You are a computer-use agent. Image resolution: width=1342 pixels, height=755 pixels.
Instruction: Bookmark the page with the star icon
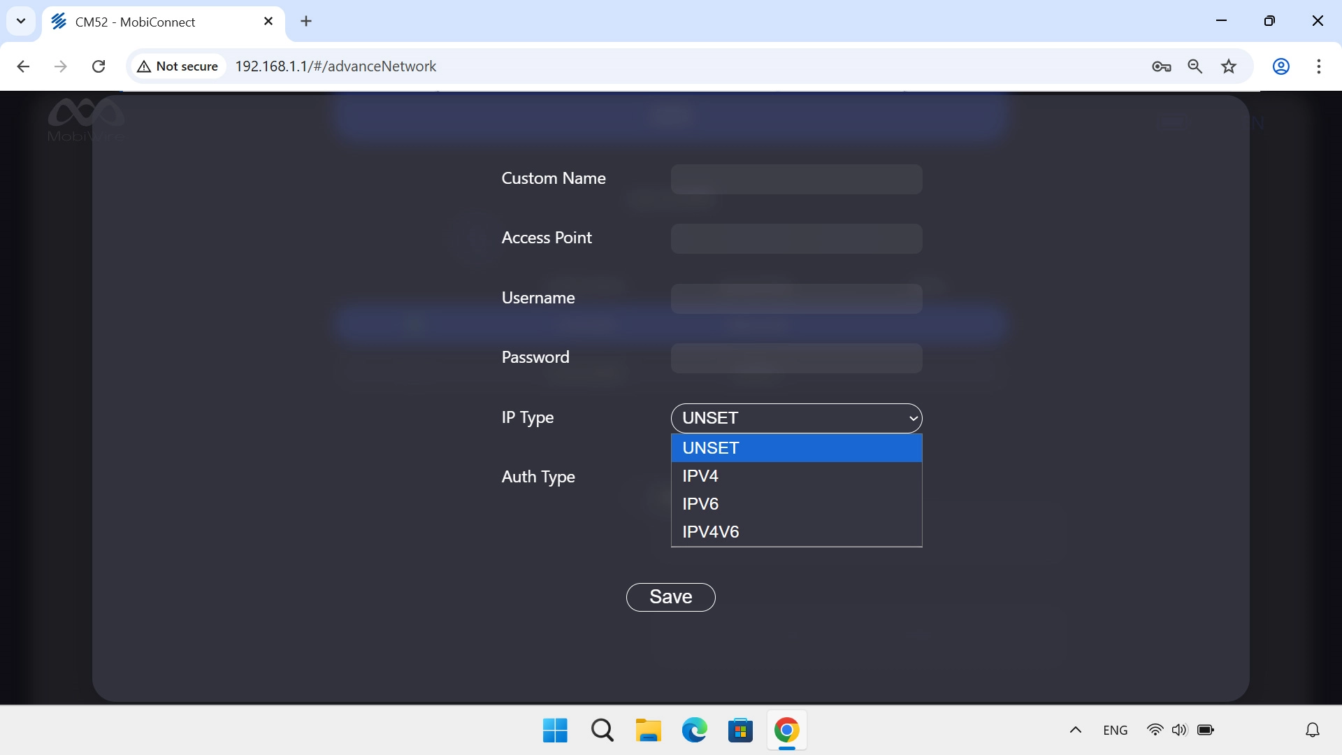[x=1229, y=66]
